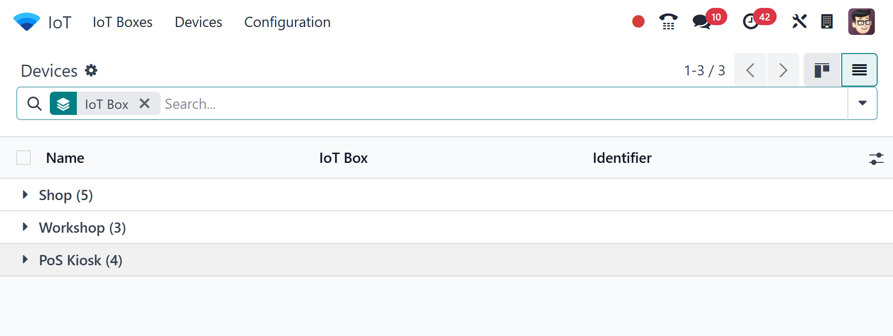Open the IoT Boxes menu

[122, 22]
